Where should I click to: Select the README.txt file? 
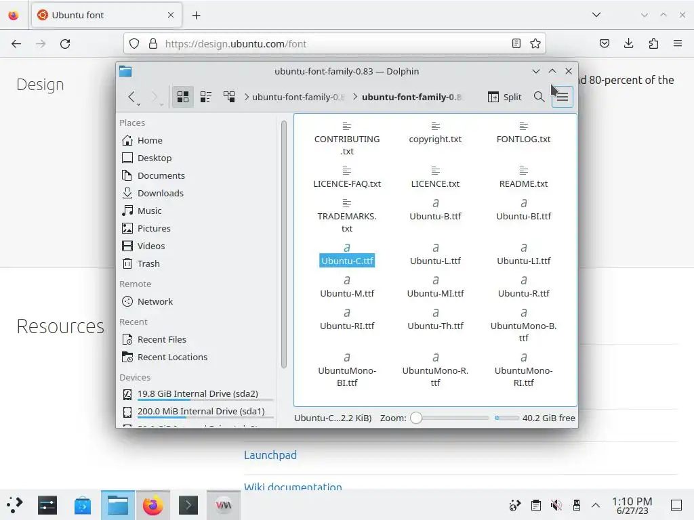click(x=524, y=177)
